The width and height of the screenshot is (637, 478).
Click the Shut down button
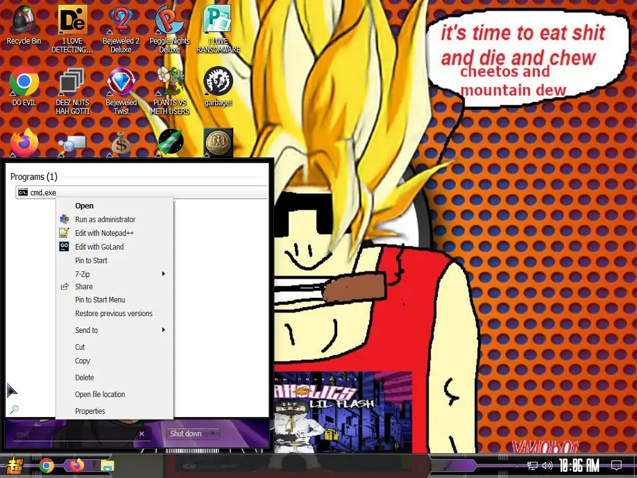[x=186, y=433]
